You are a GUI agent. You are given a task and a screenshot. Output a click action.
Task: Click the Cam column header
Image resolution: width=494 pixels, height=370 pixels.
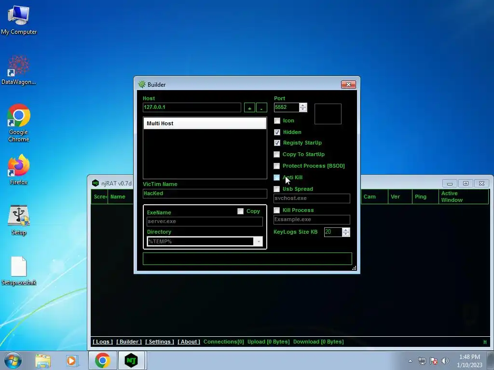point(374,197)
